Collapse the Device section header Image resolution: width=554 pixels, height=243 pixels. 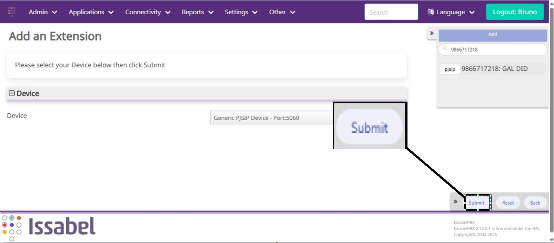(12, 93)
